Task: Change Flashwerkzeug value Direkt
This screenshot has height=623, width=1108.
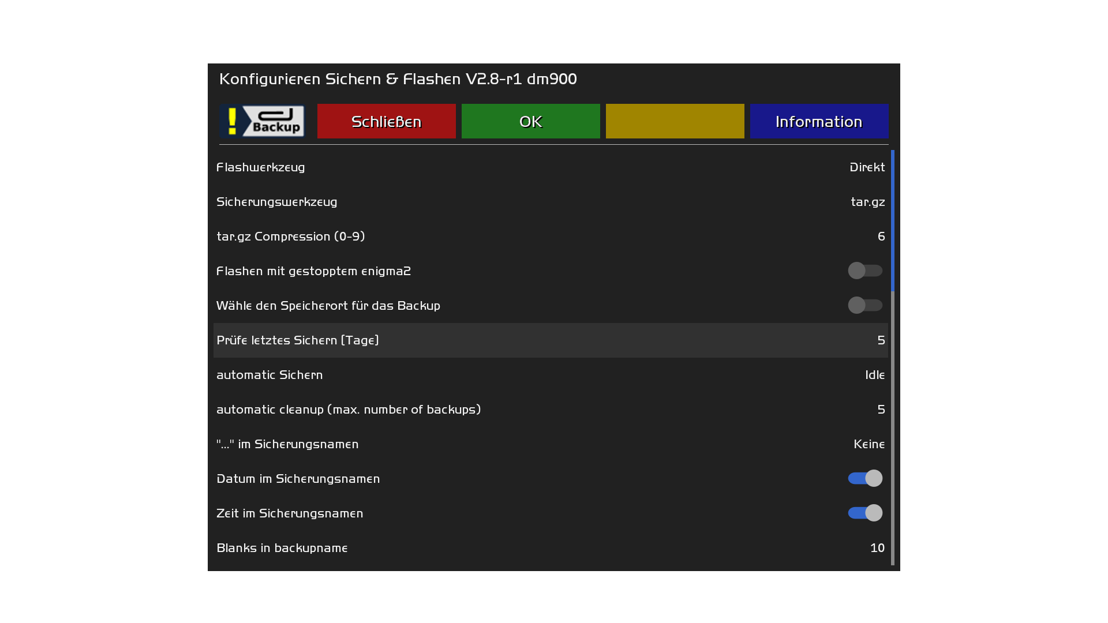Action: click(x=867, y=167)
